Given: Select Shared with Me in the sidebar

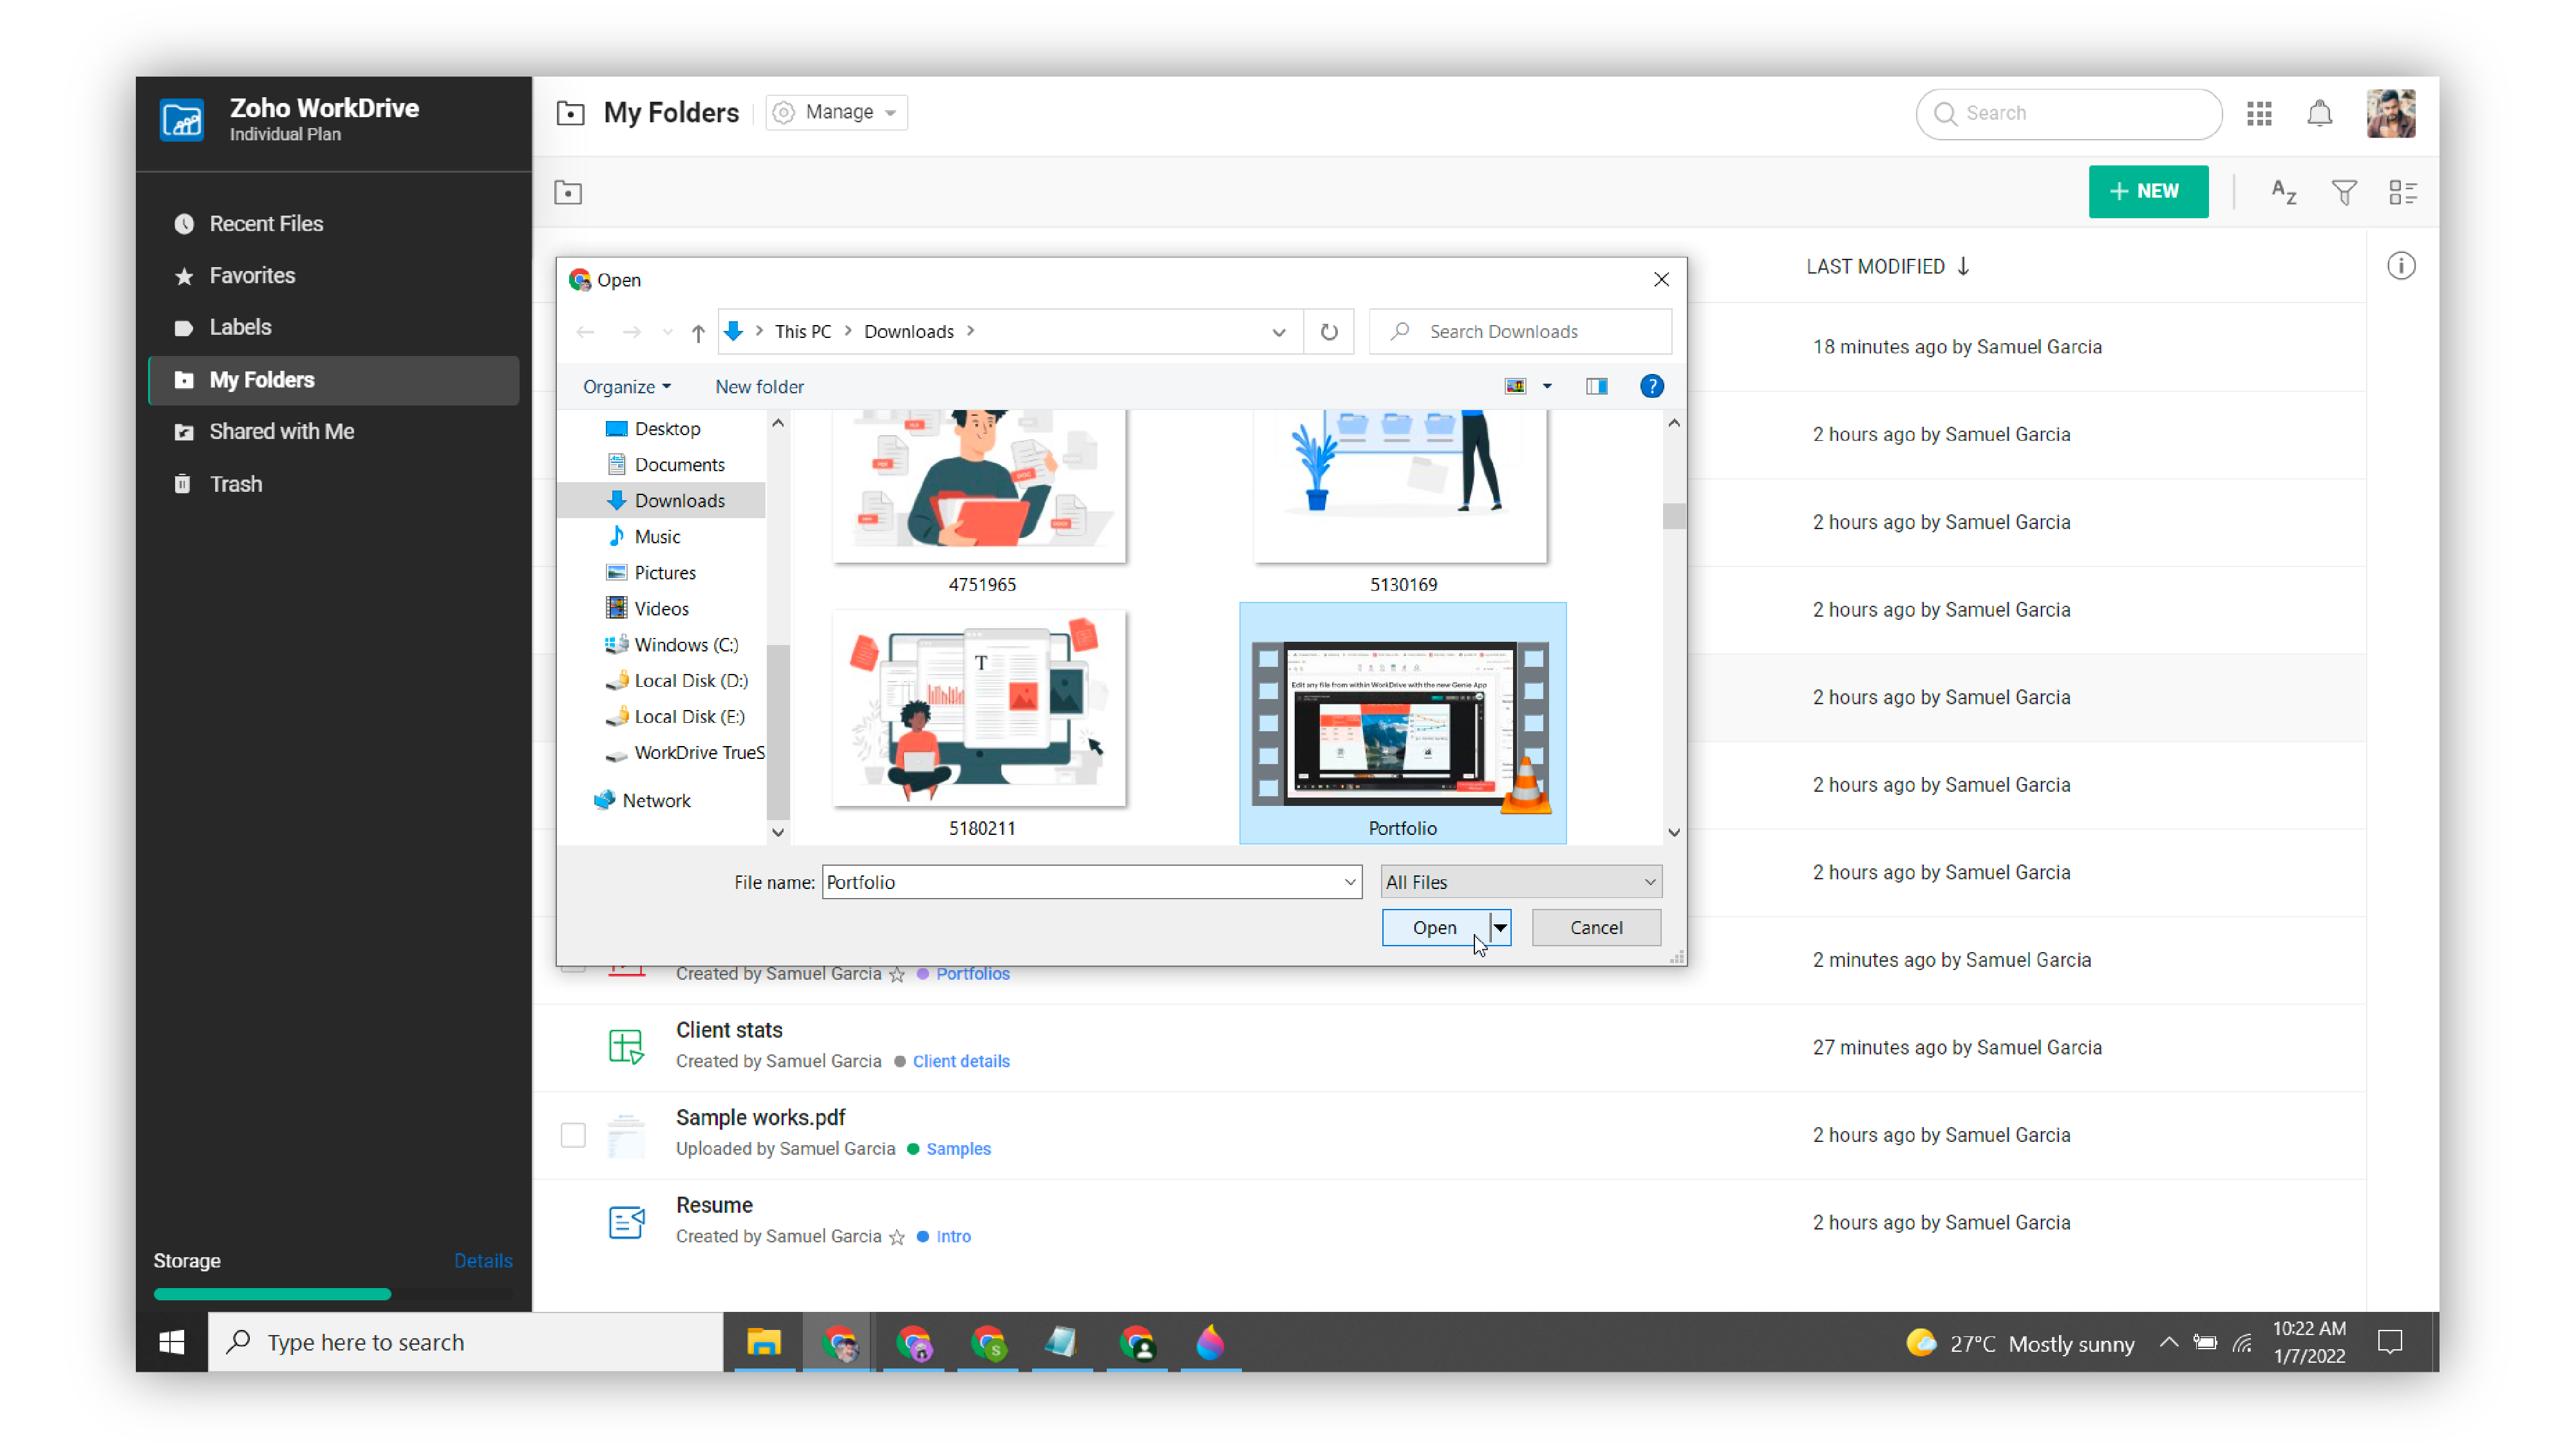Looking at the screenshot, I should tap(281, 431).
